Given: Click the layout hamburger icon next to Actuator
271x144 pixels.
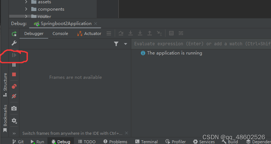Looking at the screenshot, I should pyautogui.click(x=109, y=33).
